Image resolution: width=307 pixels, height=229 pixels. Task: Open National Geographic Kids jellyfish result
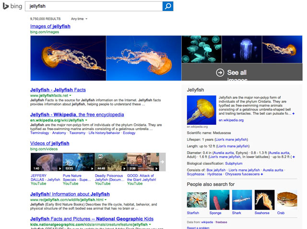pyautogui.click(x=92, y=219)
